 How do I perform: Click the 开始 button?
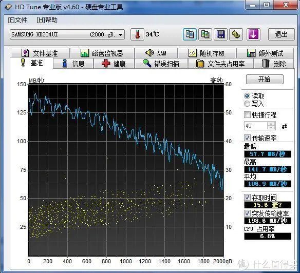pos(265,79)
